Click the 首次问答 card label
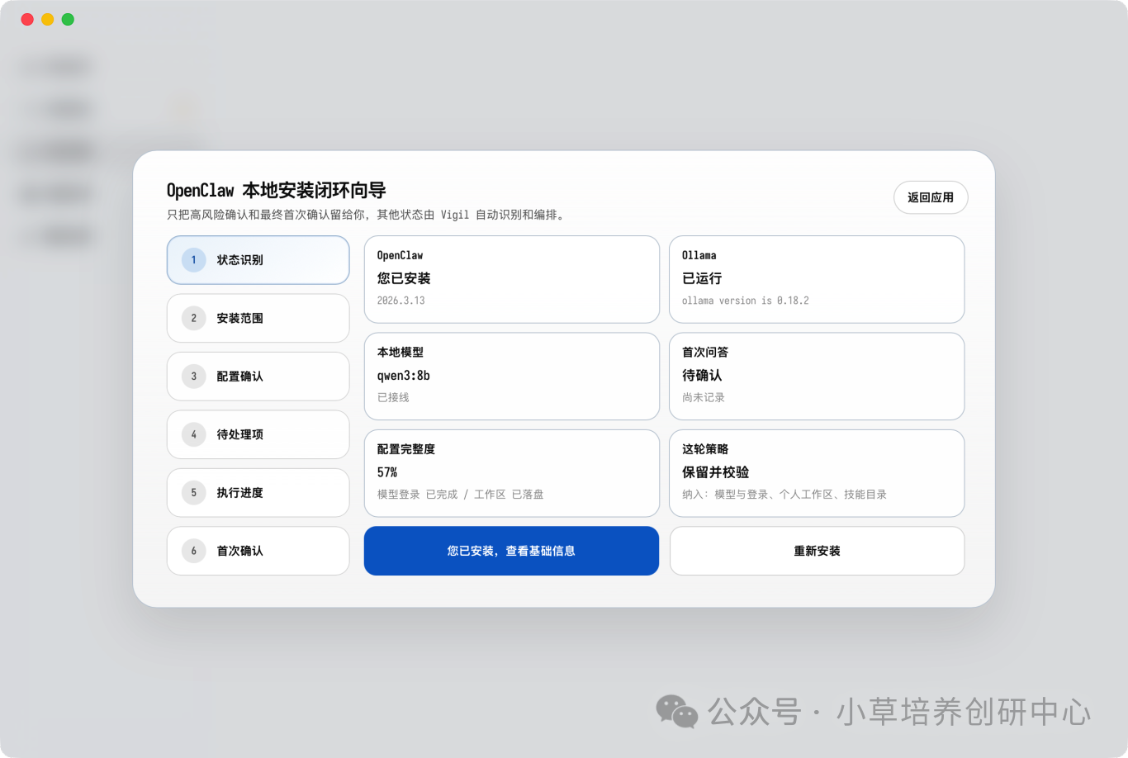This screenshot has width=1128, height=758. point(705,353)
